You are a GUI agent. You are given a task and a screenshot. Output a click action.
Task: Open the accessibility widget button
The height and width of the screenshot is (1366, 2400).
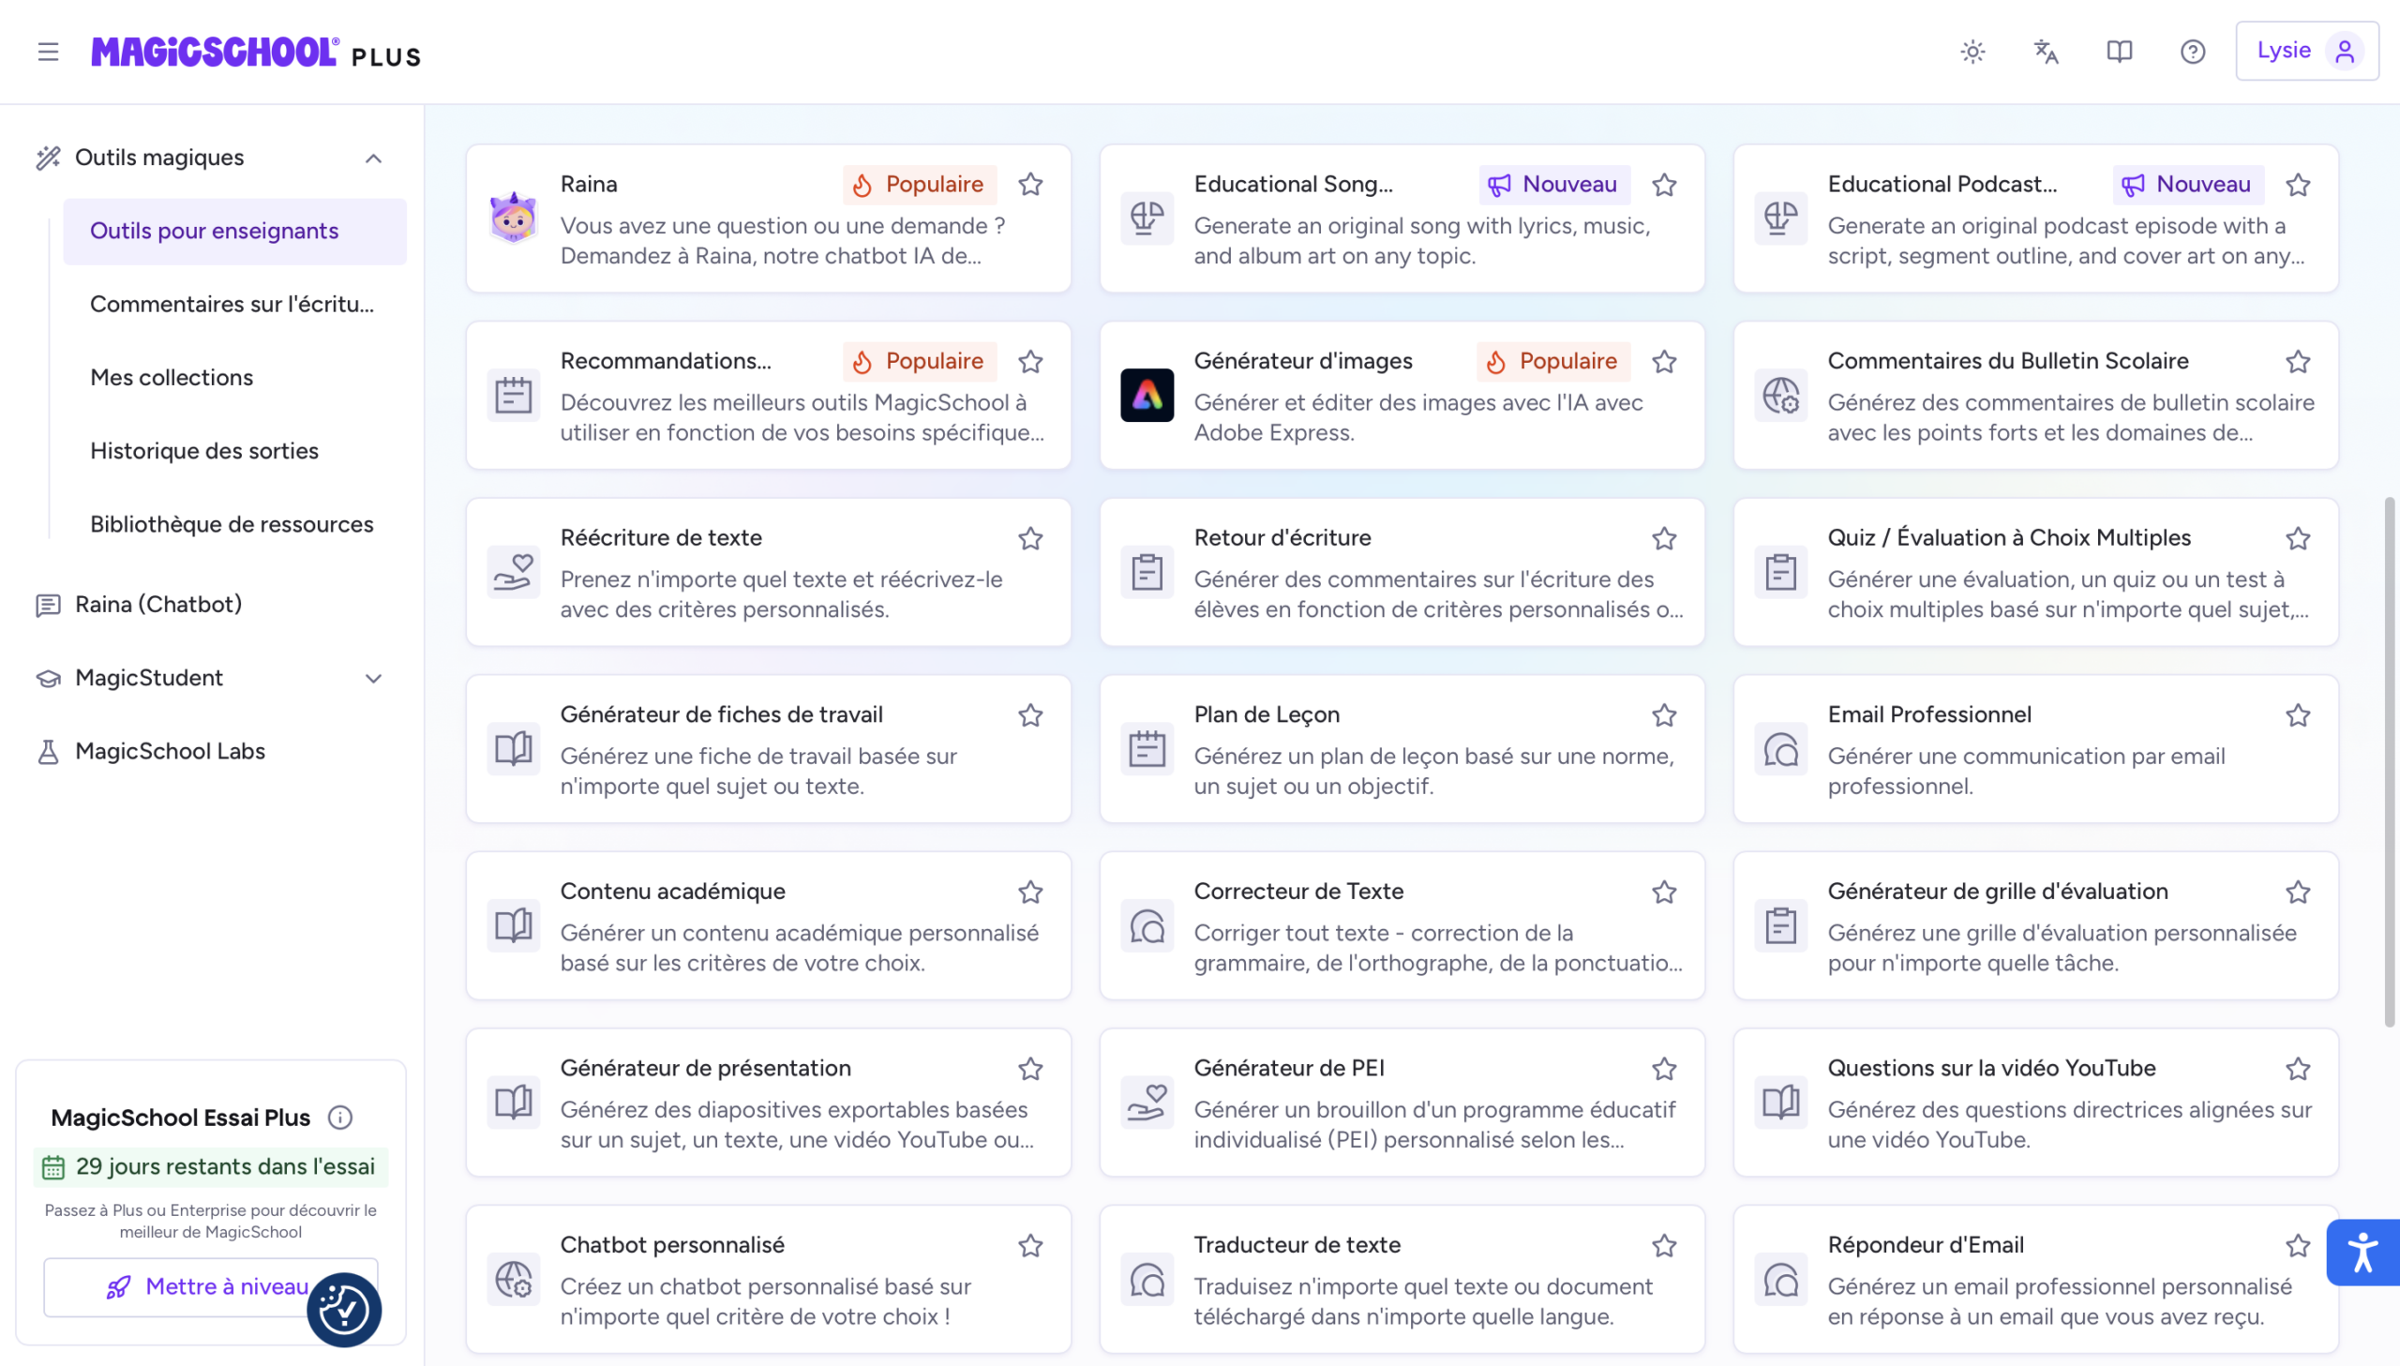2362,1253
